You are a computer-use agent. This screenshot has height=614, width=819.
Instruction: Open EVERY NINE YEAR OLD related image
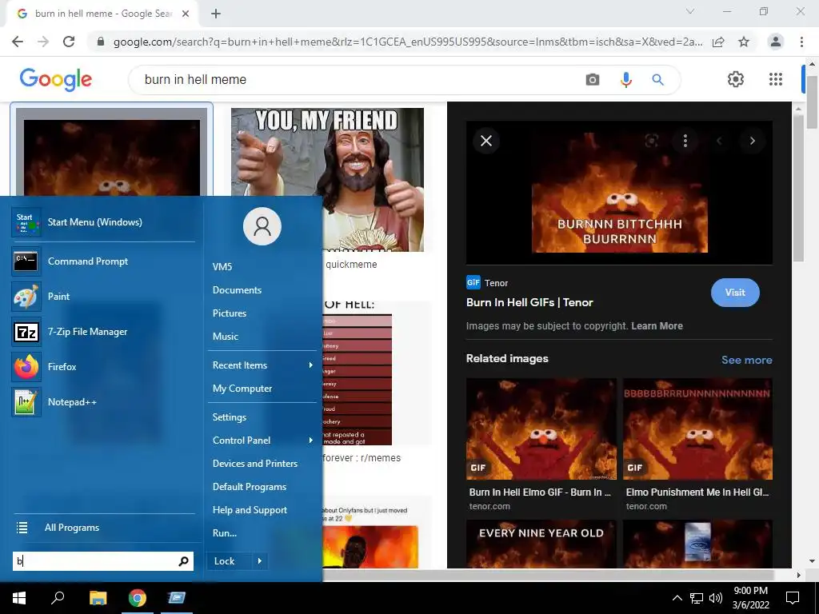point(541,544)
